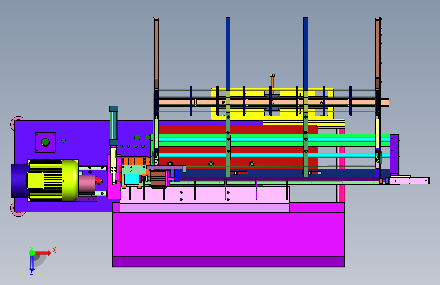Select the dark purple bottom strip of base
This screenshot has width=440, height=285.
(x=228, y=262)
